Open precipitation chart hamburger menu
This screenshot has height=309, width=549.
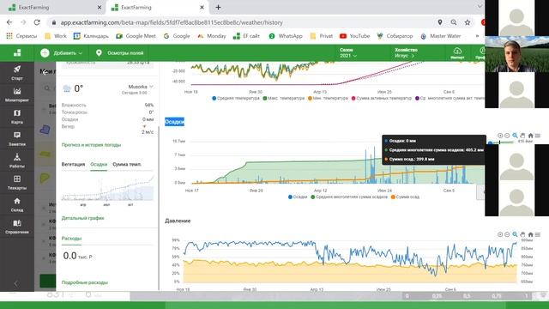(x=538, y=136)
